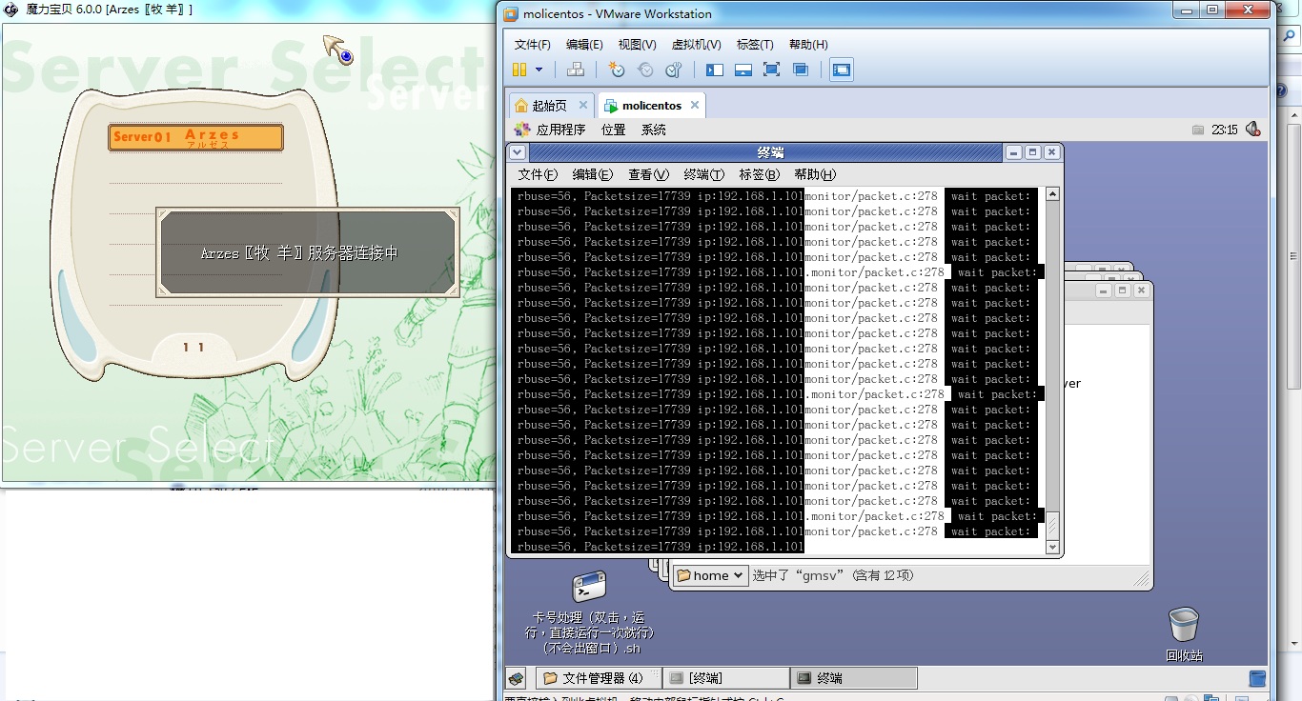Image resolution: width=1302 pixels, height=701 pixels.
Task: Open the power options dropdown arrow
Action: 539,70
